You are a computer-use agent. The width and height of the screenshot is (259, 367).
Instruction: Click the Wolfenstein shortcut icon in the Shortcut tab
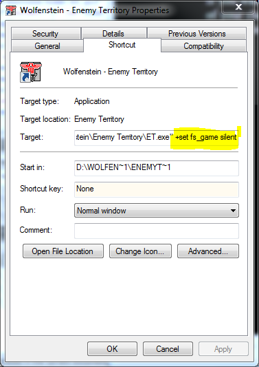click(x=31, y=72)
